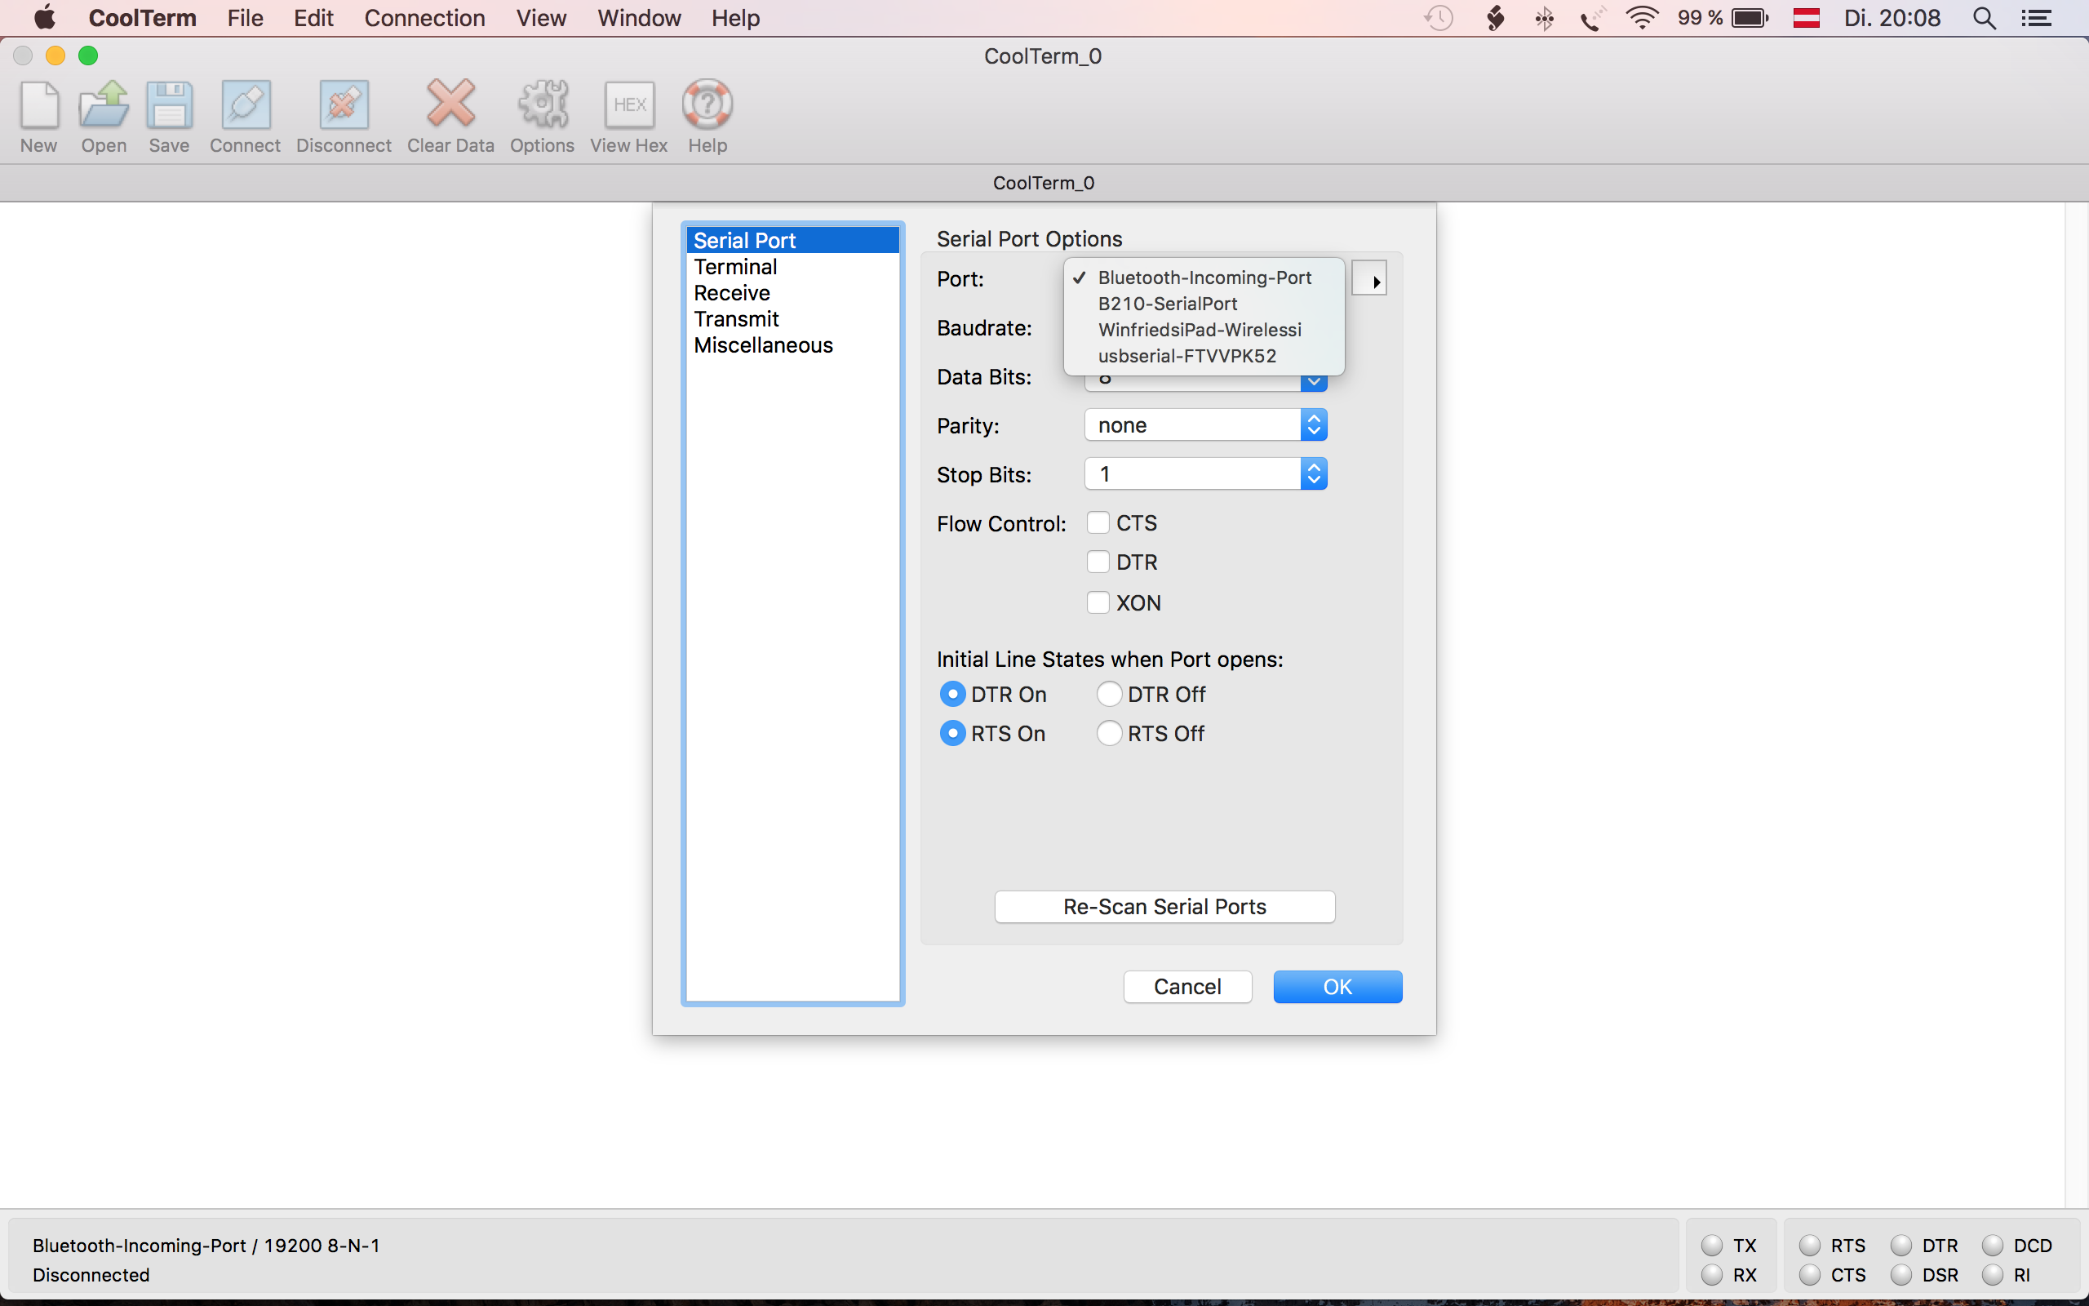The image size is (2089, 1306).
Task: Open the Apple menu
Action: 44,17
